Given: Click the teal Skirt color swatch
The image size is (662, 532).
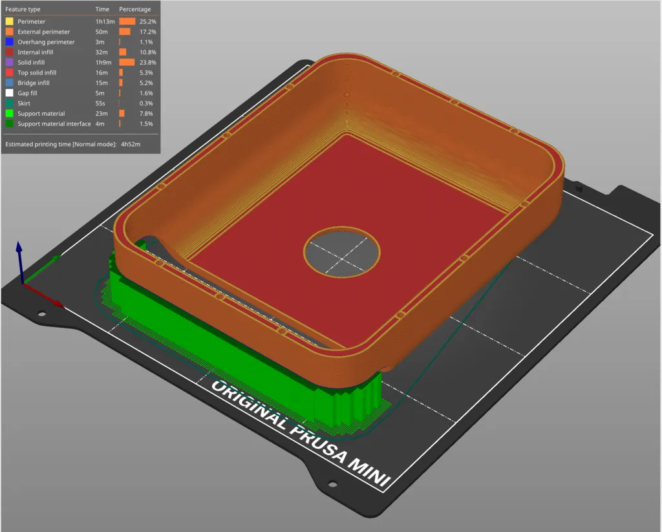Looking at the screenshot, I should coord(9,103).
